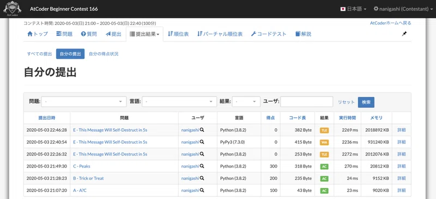Click AtCoder Beginner Contest 166 title
The height and width of the screenshot is (199, 436).
(64, 9)
